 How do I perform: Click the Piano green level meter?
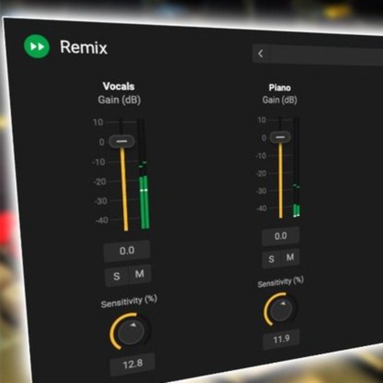pyautogui.click(x=297, y=167)
